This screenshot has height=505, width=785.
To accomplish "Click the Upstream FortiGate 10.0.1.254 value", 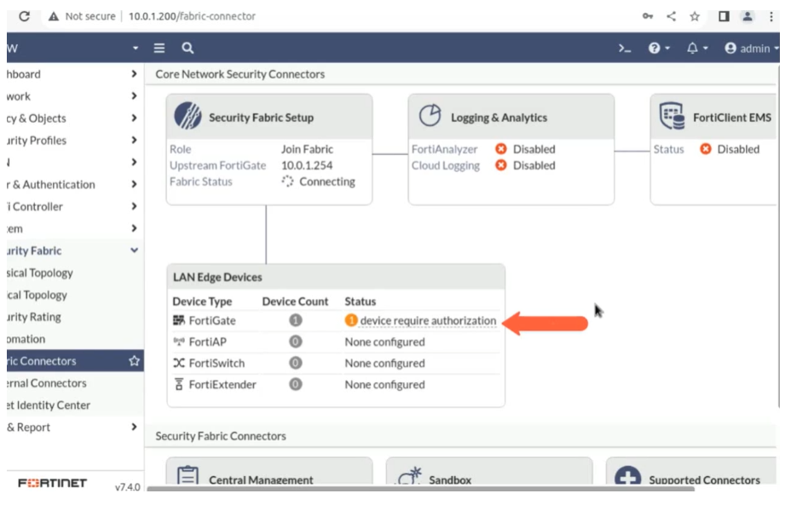I will [x=307, y=165].
